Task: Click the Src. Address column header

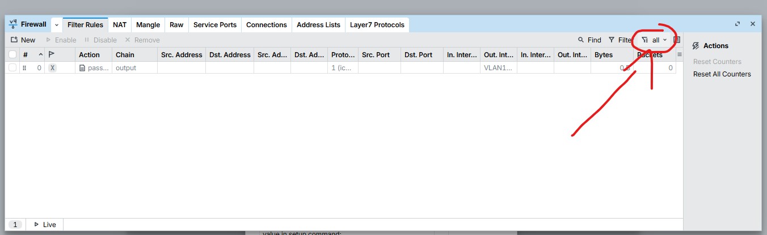Action: click(x=182, y=55)
